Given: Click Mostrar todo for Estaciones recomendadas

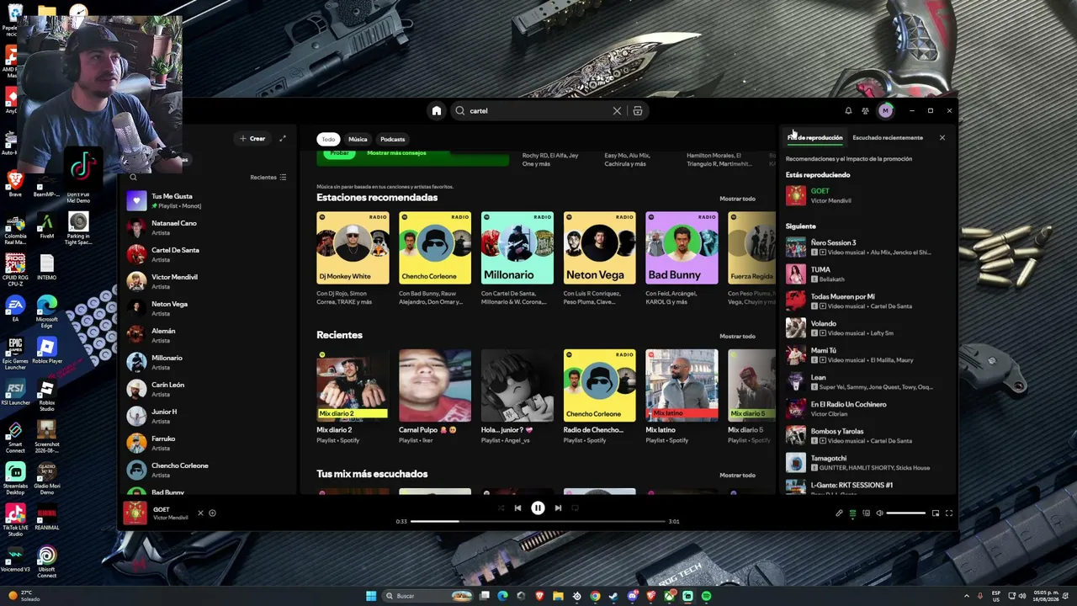Looking at the screenshot, I should (x=737, y=199).
